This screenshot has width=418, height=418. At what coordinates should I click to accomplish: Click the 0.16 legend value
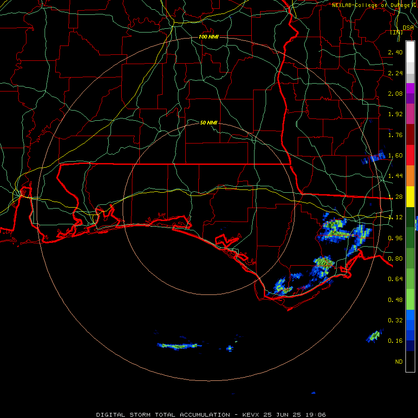coord(395,341)
